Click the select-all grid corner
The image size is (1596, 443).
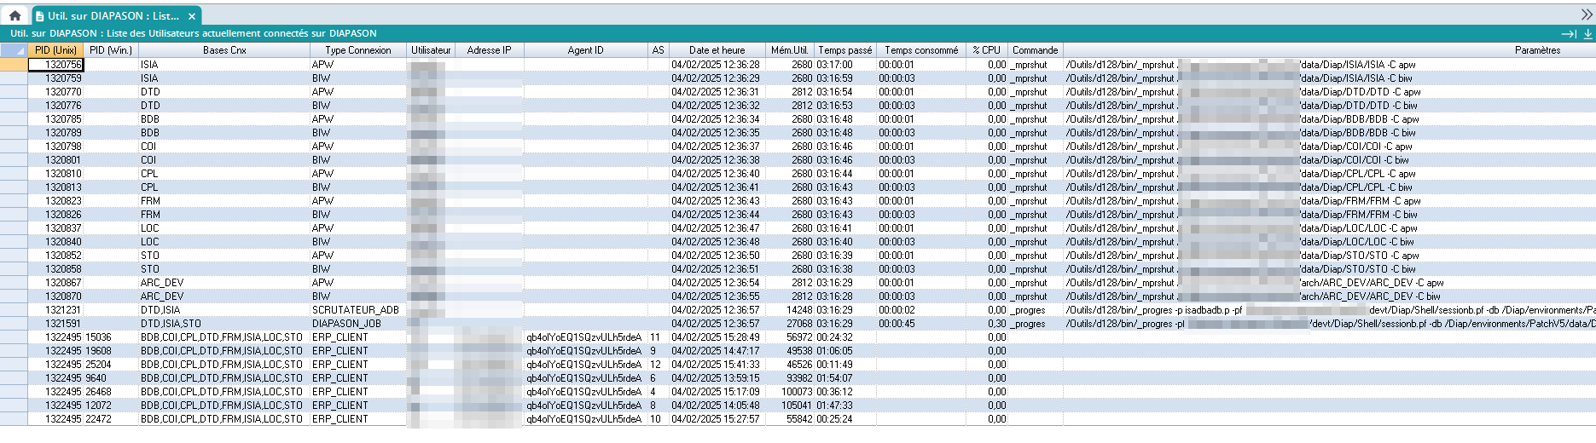click(x=14, y=50)
